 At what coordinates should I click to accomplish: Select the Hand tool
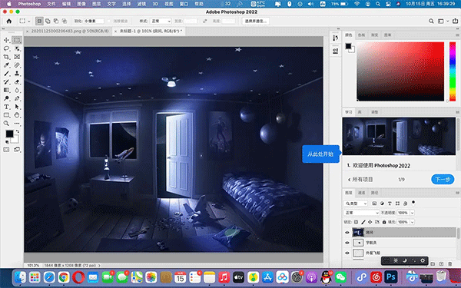(x=17, y=115)
